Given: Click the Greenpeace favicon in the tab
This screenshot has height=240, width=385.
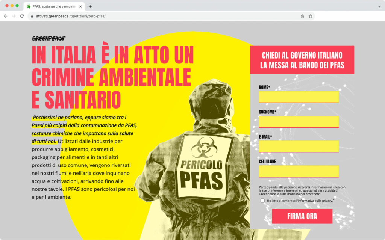Looking at the screenshot, I should [x=29, y=6].
